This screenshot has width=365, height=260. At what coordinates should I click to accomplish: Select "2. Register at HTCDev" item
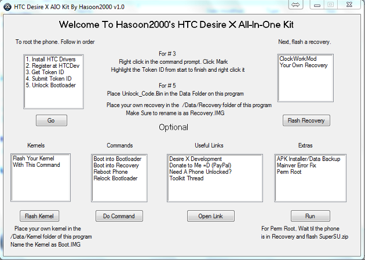coord(53,65)
